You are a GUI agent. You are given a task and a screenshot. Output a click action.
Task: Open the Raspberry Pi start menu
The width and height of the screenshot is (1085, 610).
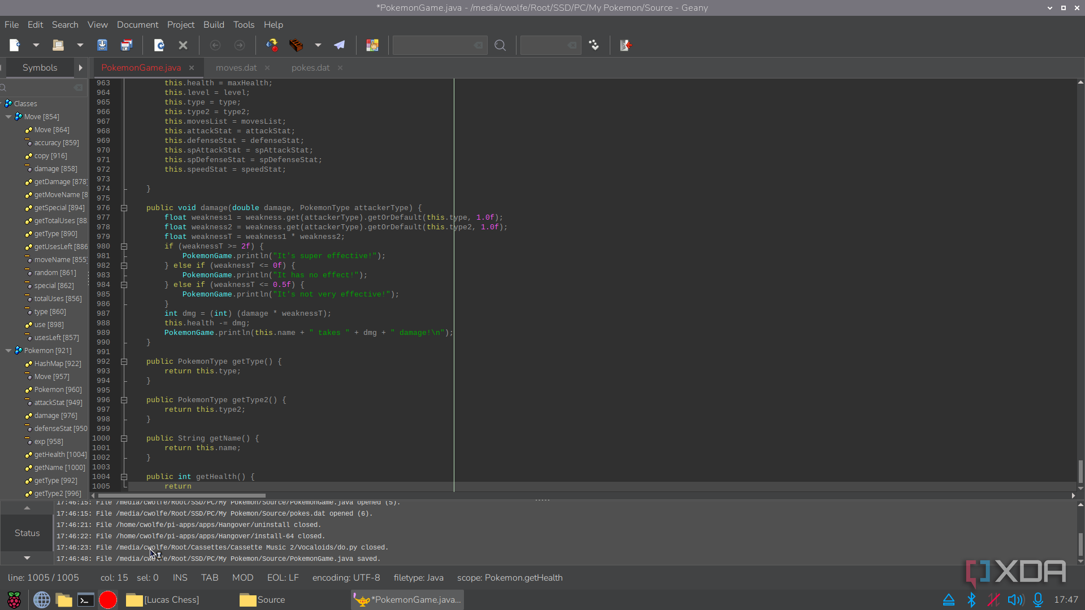pyautogui.click(x=14, y=600)
